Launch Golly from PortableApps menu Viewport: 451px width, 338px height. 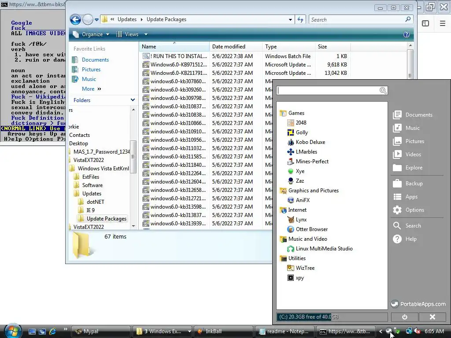point(298,132)
